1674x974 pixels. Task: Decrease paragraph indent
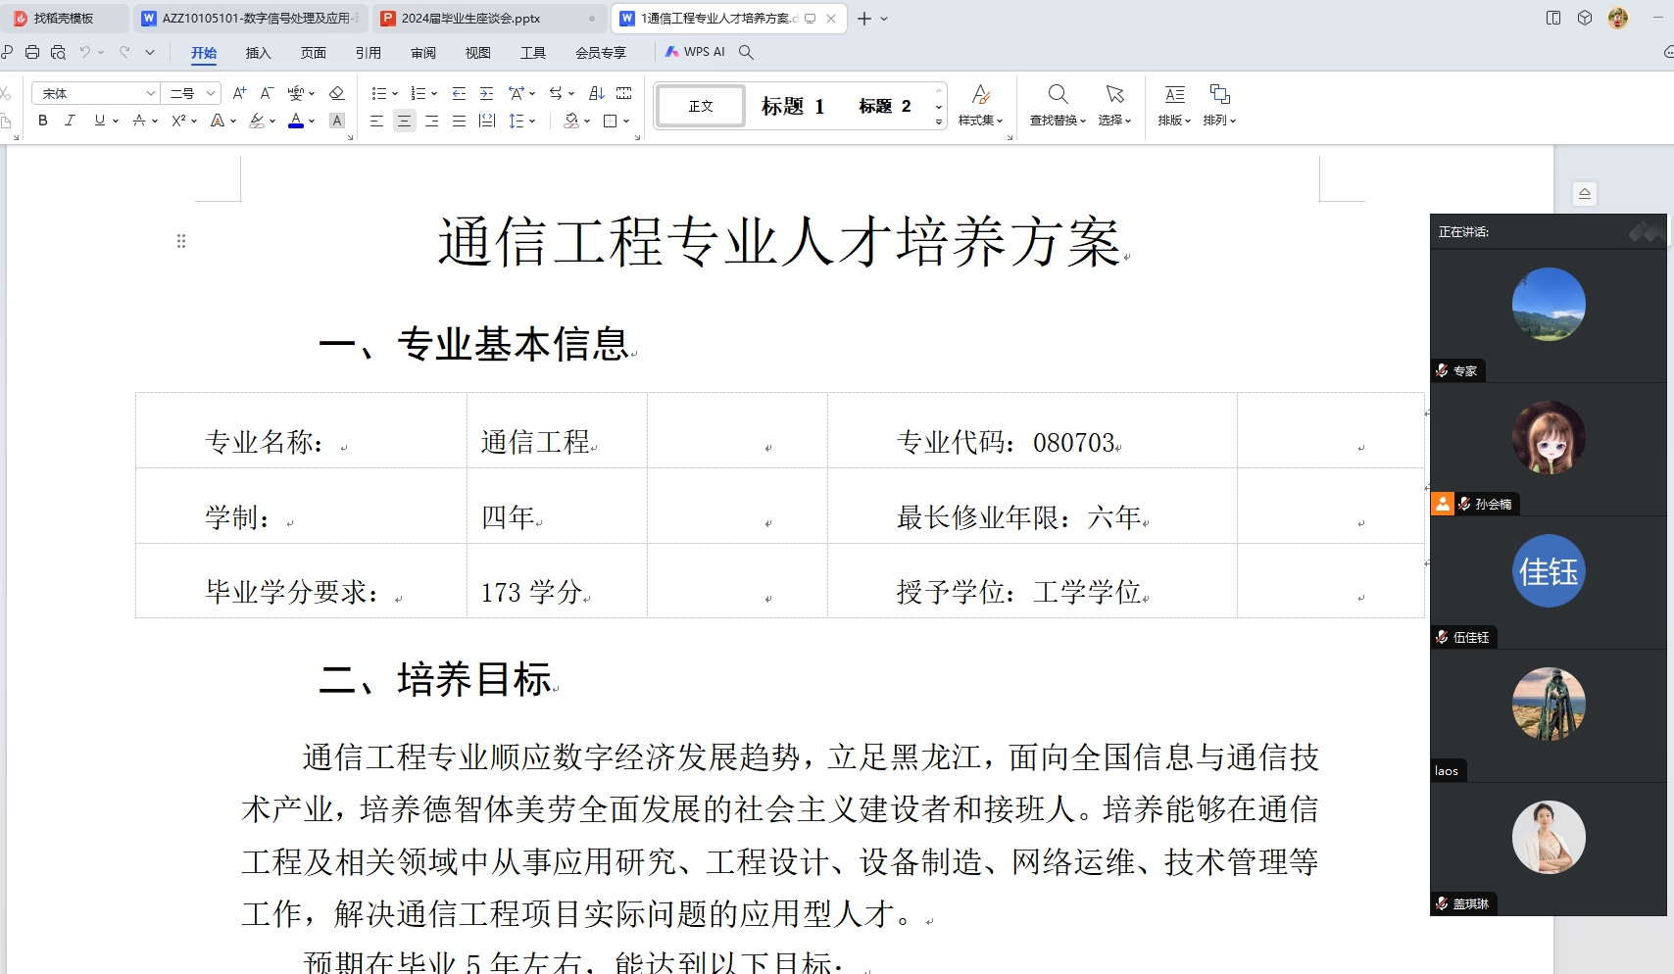pyautogui.click(x=459, y=93)
